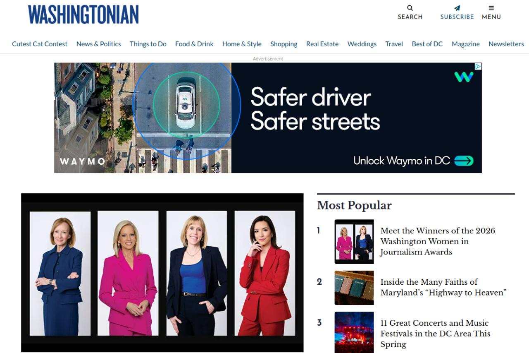Open the News & Politics section
Viewport: 529px width, 353px height.
pyautogui.click(x=99, y=44)
